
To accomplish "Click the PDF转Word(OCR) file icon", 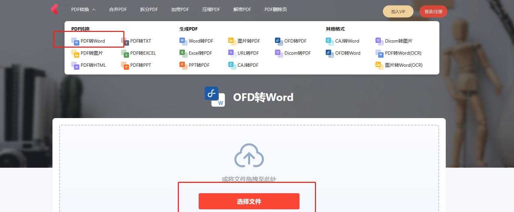I will click(x=379, y=53).
